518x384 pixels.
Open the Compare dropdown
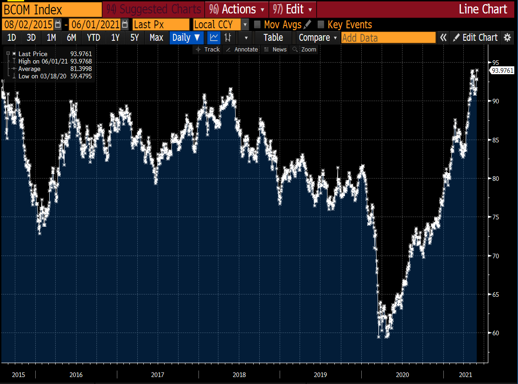318,38
